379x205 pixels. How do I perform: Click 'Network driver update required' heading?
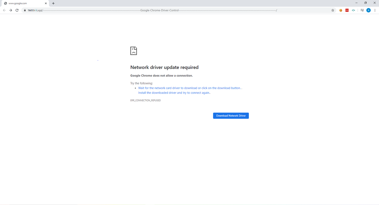(164, 67)
